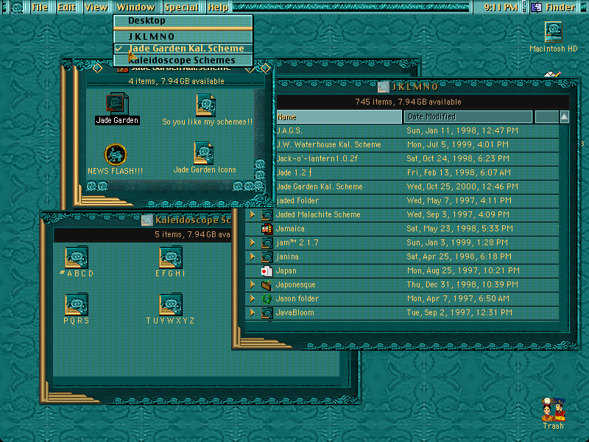Select the J.A.G.S. row
This screenshot has height=442, width=589.
click(417, 131)
